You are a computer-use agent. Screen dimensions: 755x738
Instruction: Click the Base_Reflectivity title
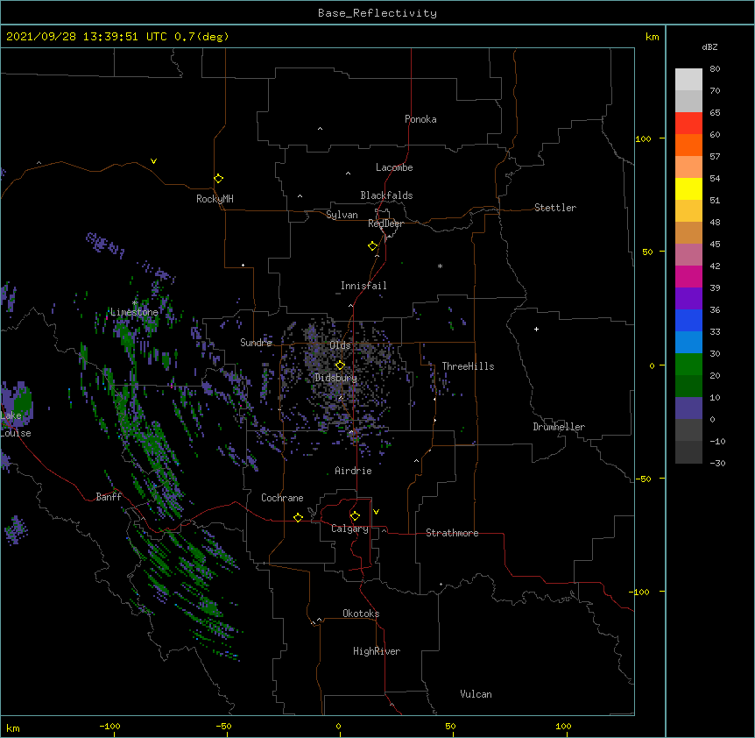click(x=377, y=13)
